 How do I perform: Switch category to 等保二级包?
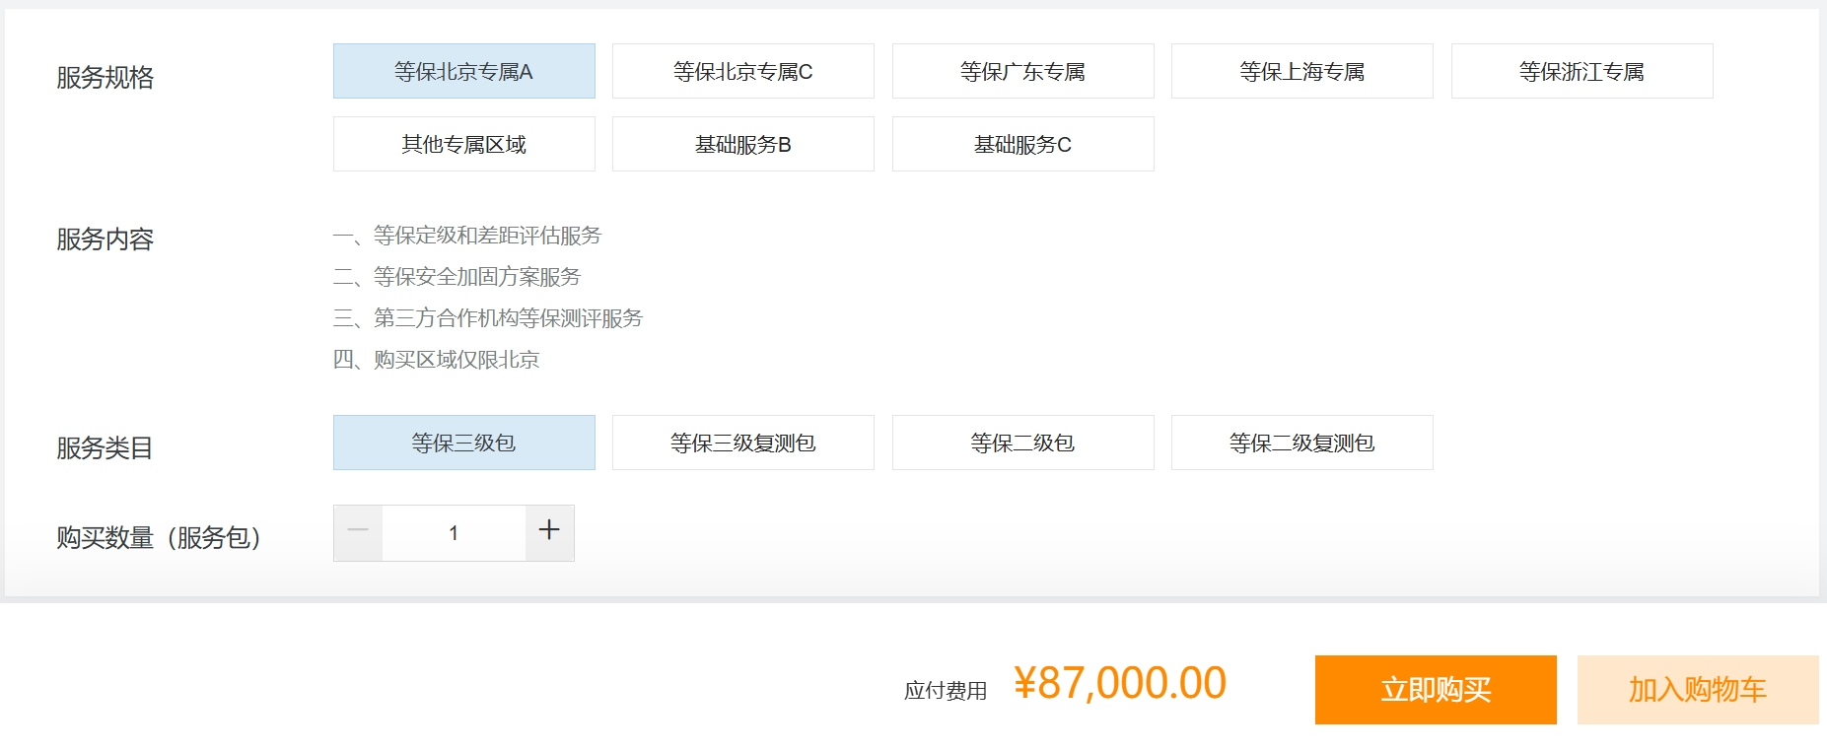pyautogui.click(x=1023, y=443)
